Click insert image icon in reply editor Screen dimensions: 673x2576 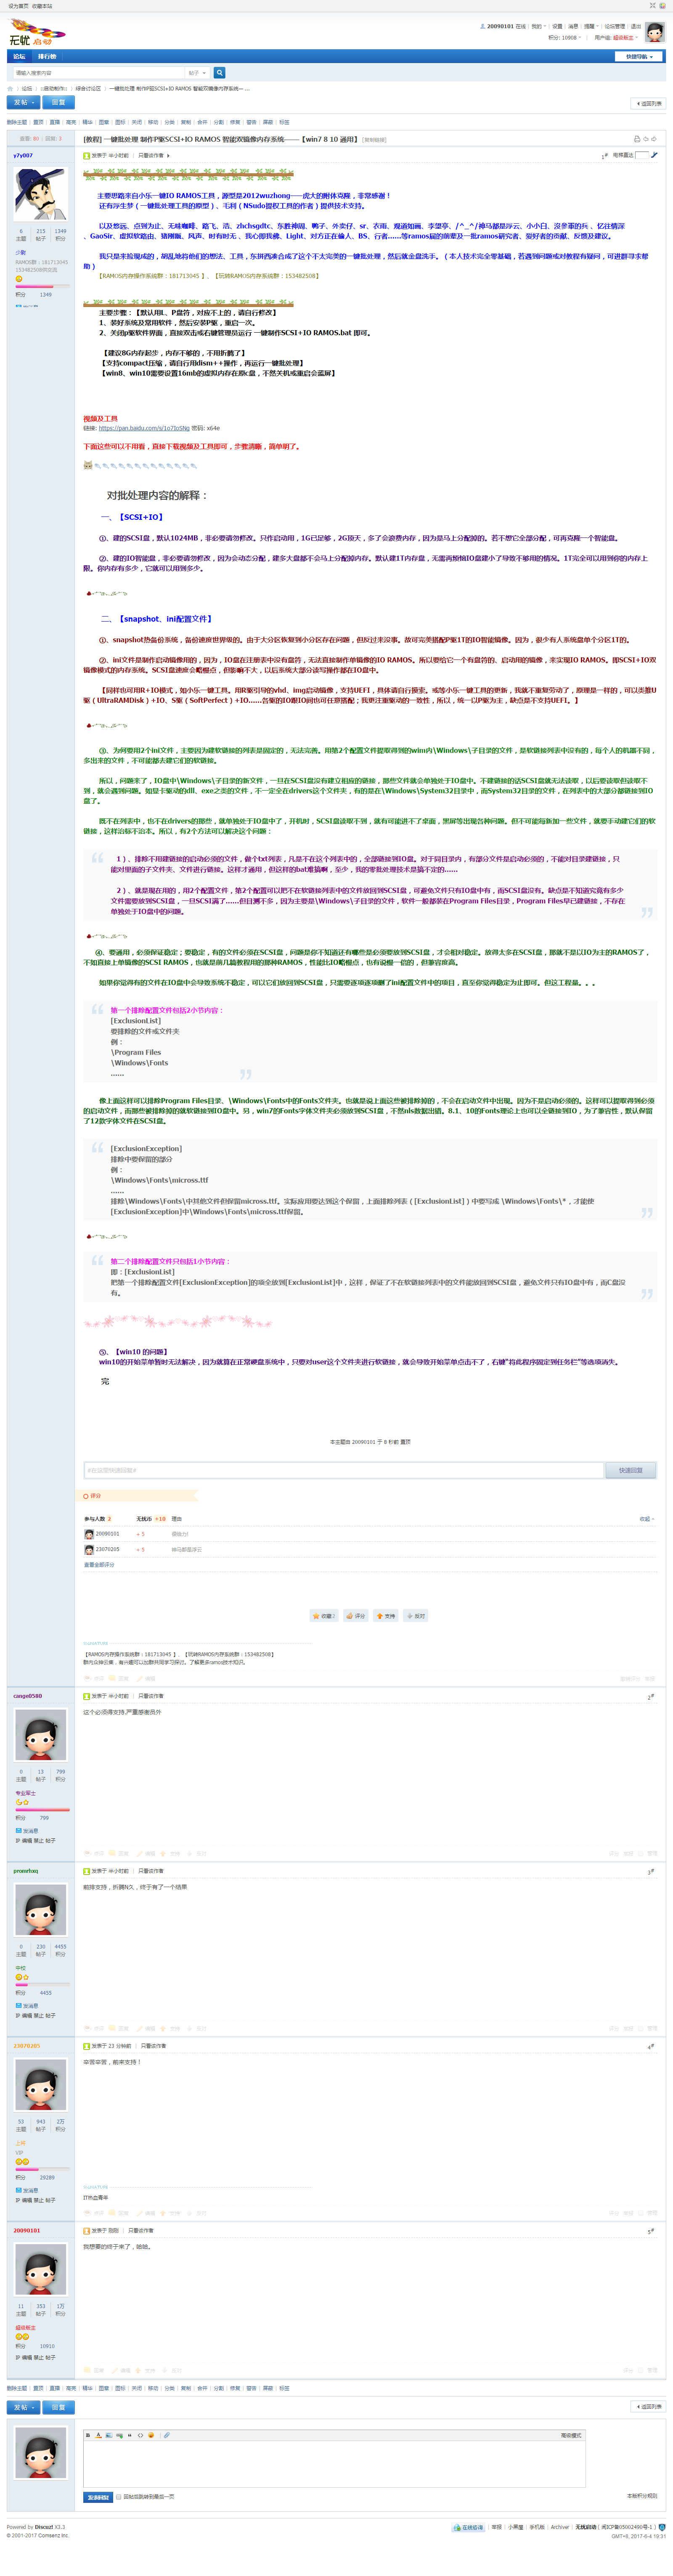tap(108, 2435)
